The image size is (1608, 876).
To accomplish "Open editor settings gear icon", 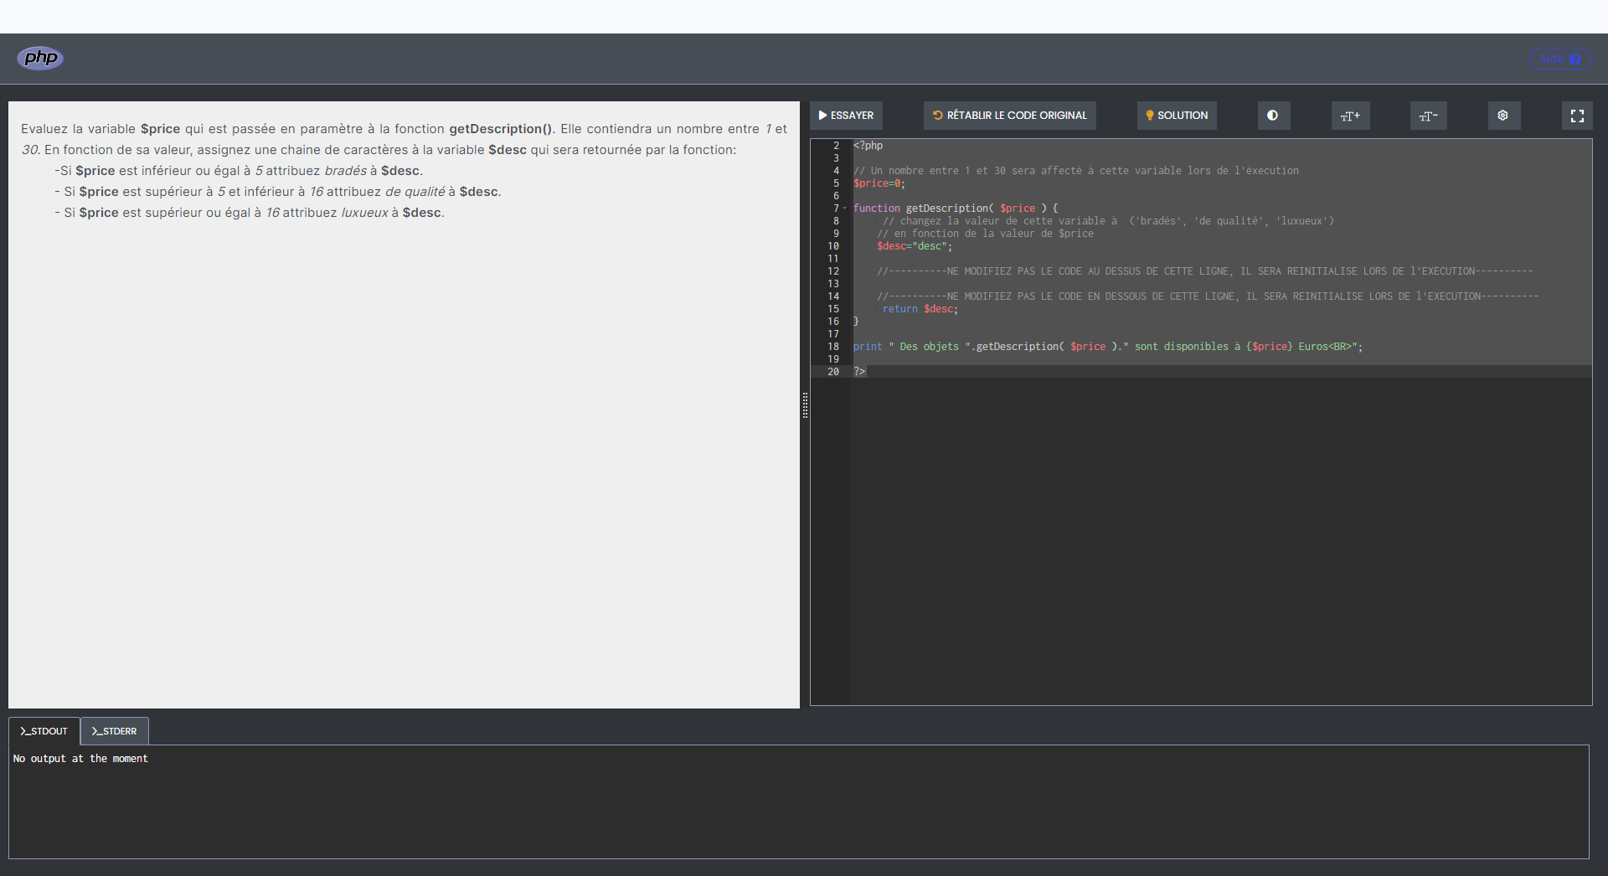I will pyautogui.click(x=1503, y=116).
